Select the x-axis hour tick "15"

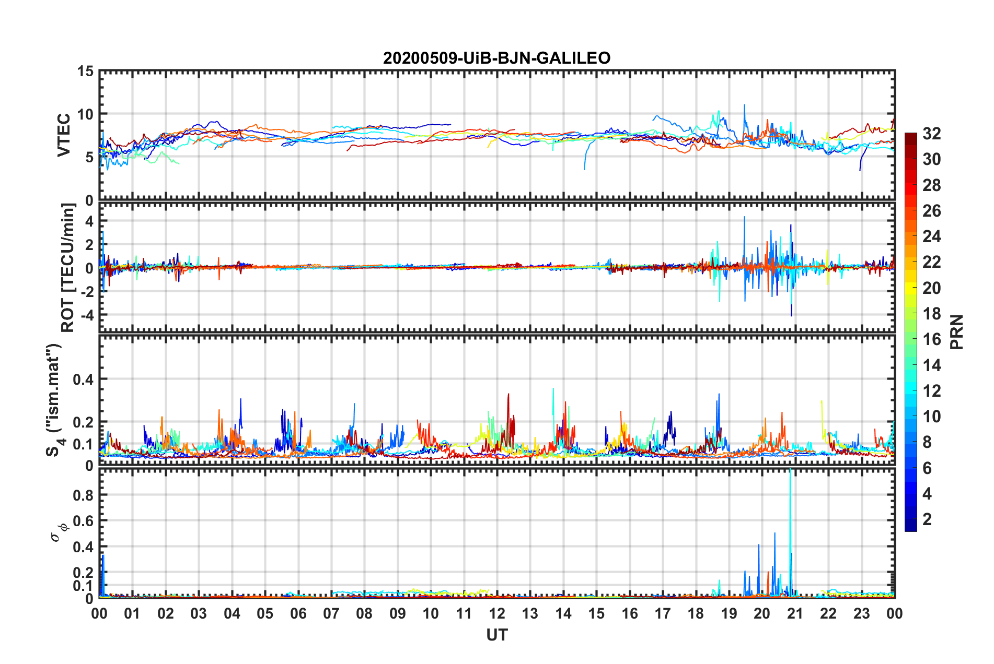(x=596, y=613)
